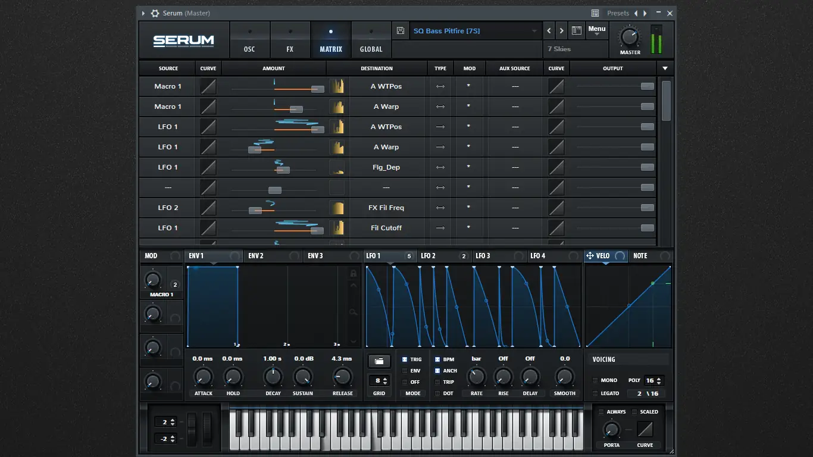The image size is (813, 457).
Task: Toggle the BPM sync checkbox
Action: (x=437, y=359)
